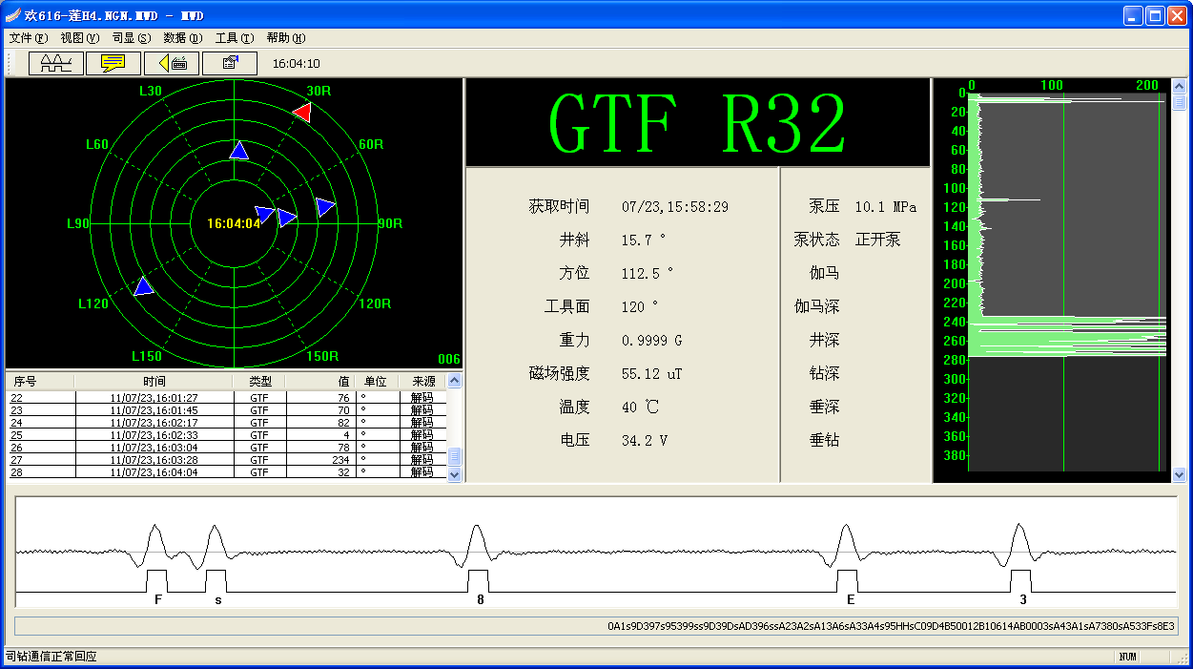Click the 泵状态 value 正开泵

click(x=877, y=240)
